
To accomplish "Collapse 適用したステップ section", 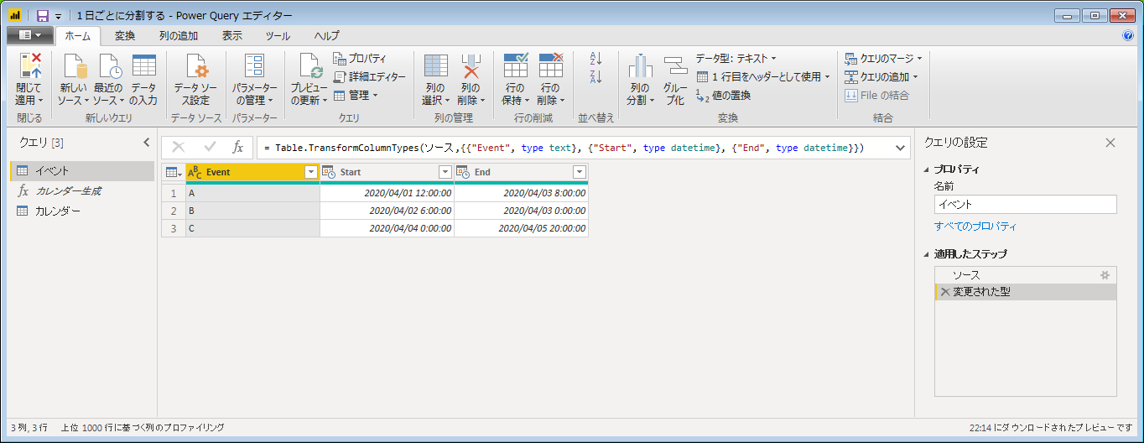I will [927, 253].
